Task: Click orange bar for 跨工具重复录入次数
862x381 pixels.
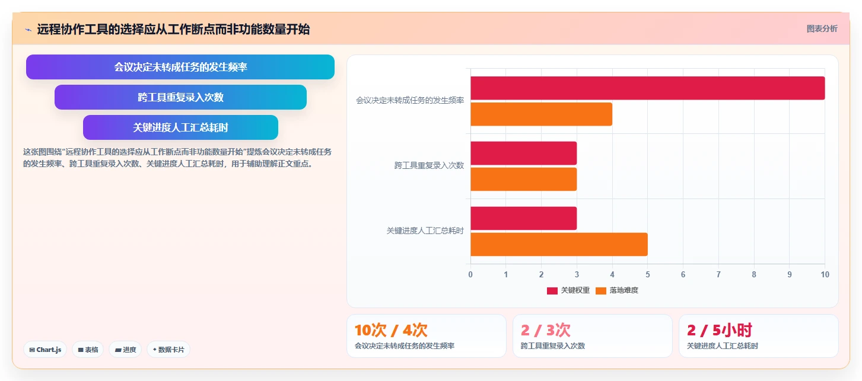Action: click(523, 180)
